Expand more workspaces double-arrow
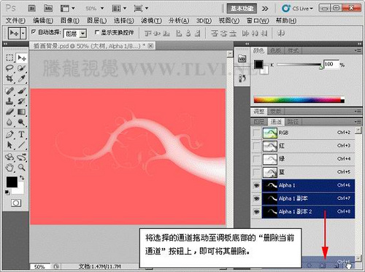365x272 pixels. [265, 9]
